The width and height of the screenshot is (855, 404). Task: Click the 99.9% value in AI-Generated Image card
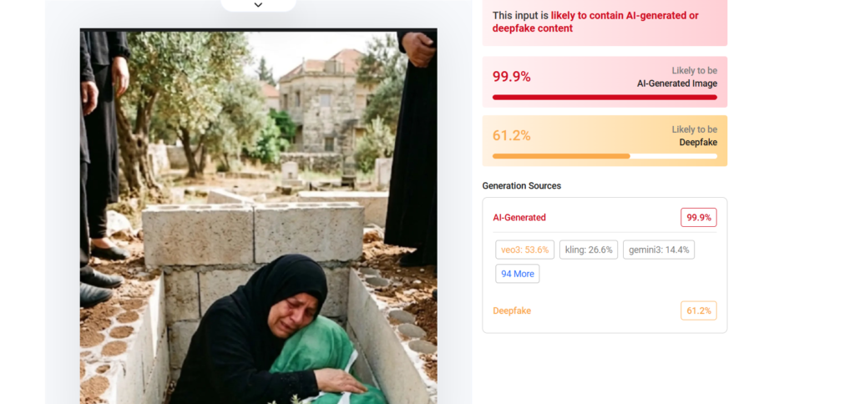pyautogui.click(x=511, y=77)
